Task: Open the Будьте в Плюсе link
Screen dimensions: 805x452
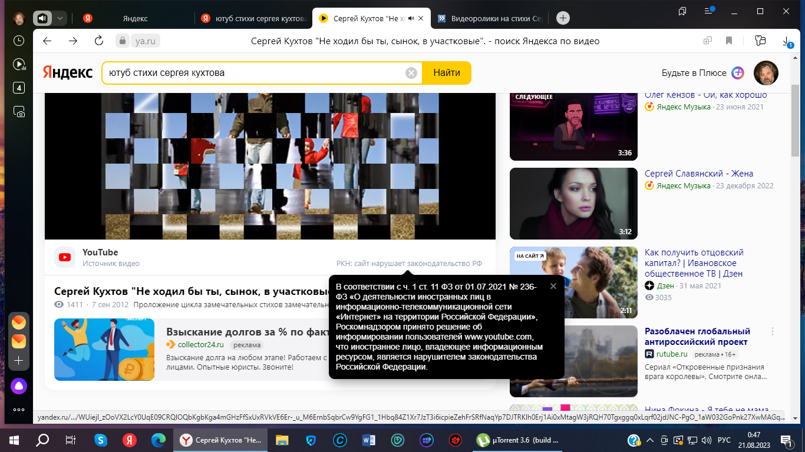Action: (703, 73)
